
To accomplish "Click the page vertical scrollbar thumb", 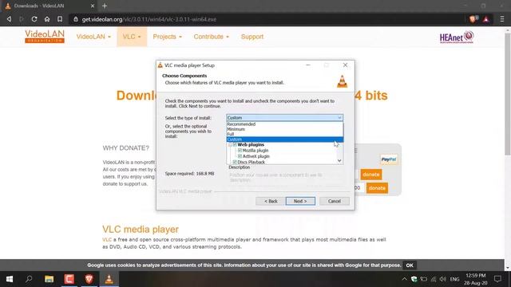I will click(508, 94).
